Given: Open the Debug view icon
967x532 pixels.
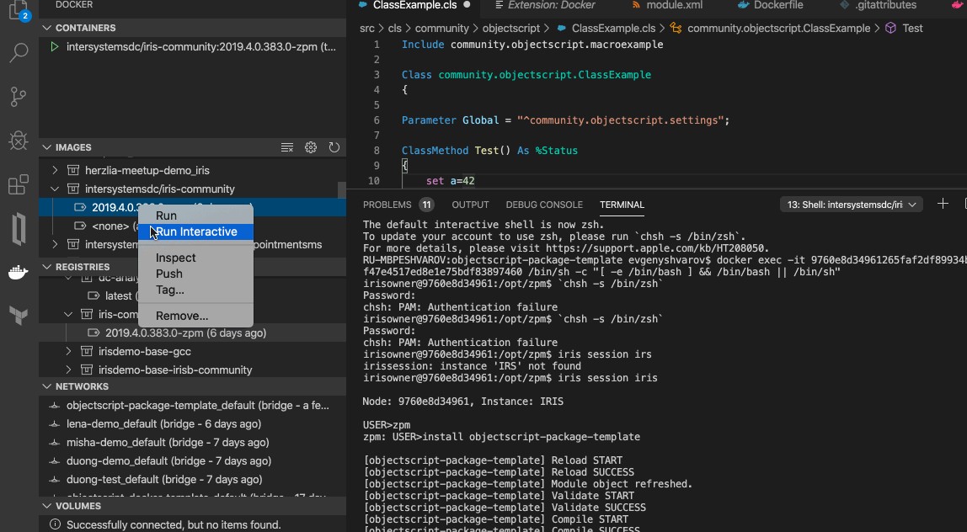Looking at the screenshot, I should [19, 141].
